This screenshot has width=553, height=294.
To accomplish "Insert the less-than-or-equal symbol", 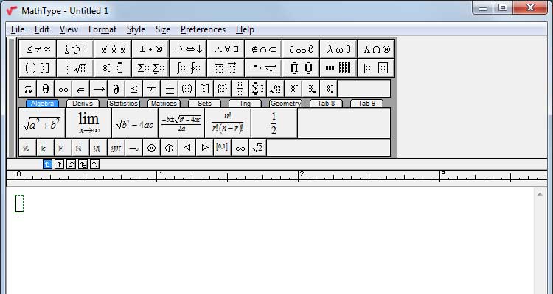I will 134,89.
